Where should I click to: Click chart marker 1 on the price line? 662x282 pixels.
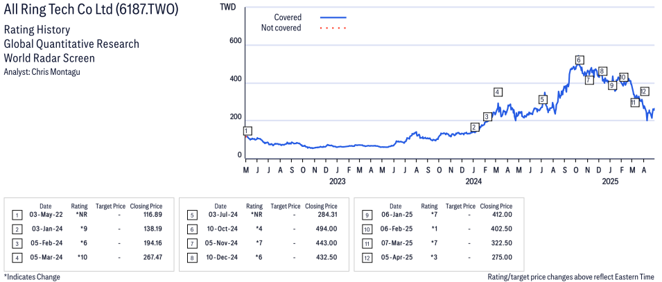(247, 131)
